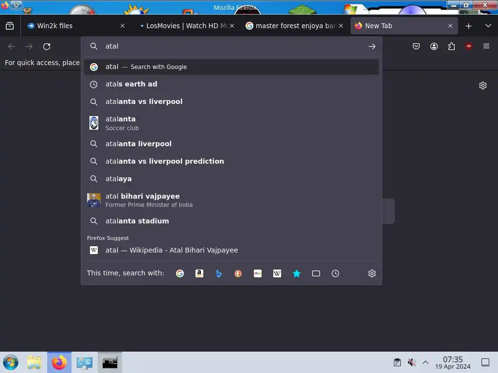Close the New Tab tab

(450, 26)
